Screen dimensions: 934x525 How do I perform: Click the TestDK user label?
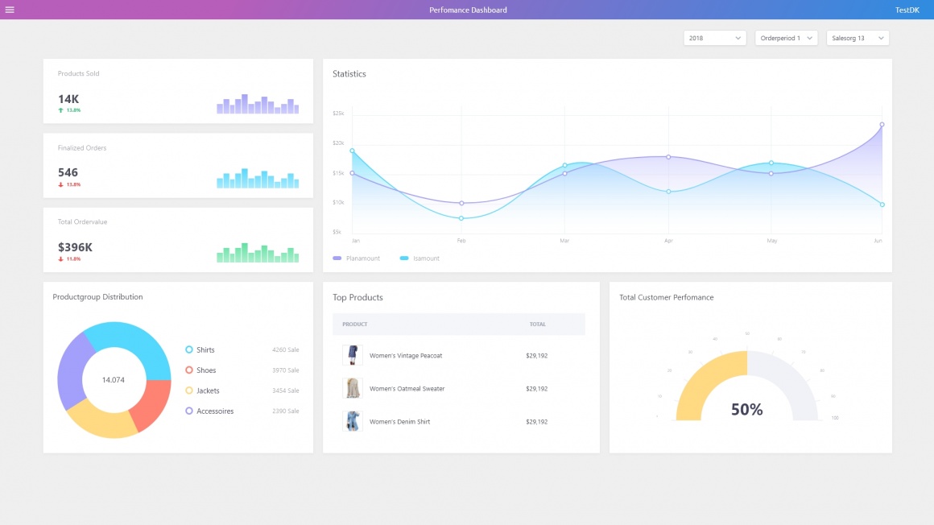[907, 10]
